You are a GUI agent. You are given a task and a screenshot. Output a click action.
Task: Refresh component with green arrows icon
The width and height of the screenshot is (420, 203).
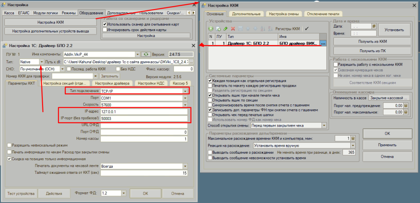pos(146,54)
